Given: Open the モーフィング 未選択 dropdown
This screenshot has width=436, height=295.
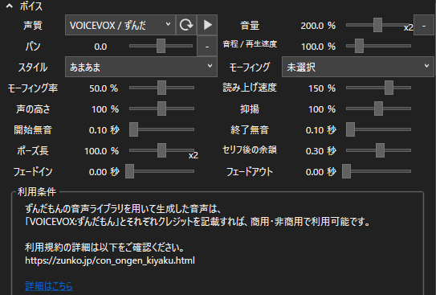Looking at the screenshot, I should point(358,67).
